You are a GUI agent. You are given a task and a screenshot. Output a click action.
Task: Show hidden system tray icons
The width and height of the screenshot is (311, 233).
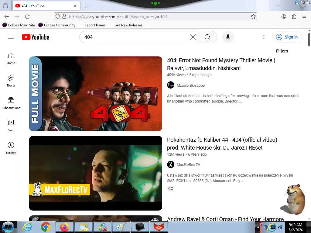point(258,227)
